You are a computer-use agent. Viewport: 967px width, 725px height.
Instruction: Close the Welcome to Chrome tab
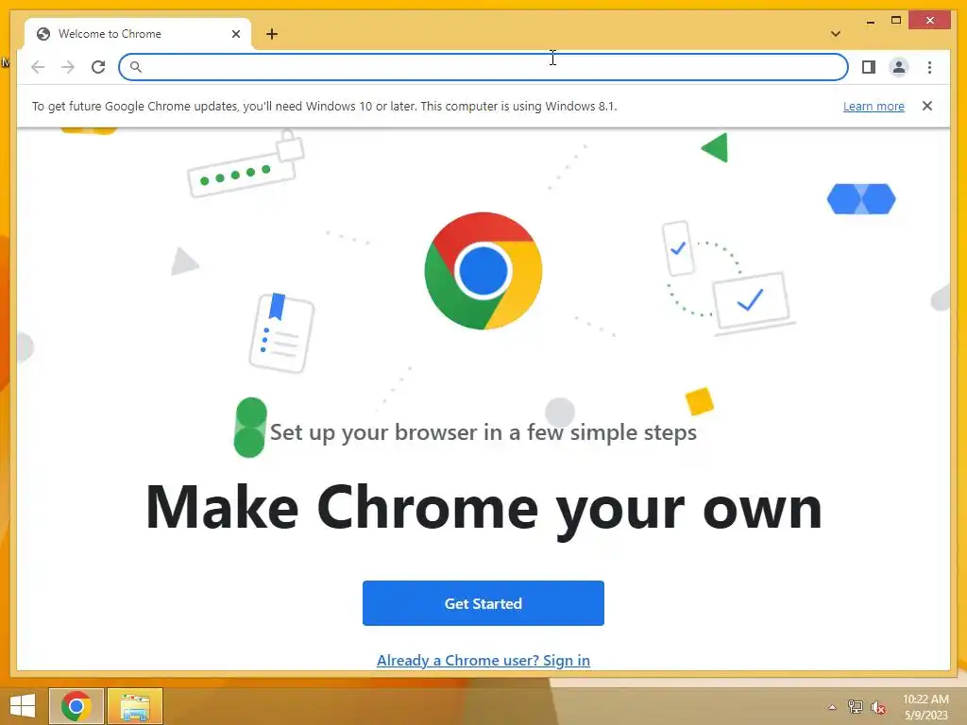pos(235,34)
